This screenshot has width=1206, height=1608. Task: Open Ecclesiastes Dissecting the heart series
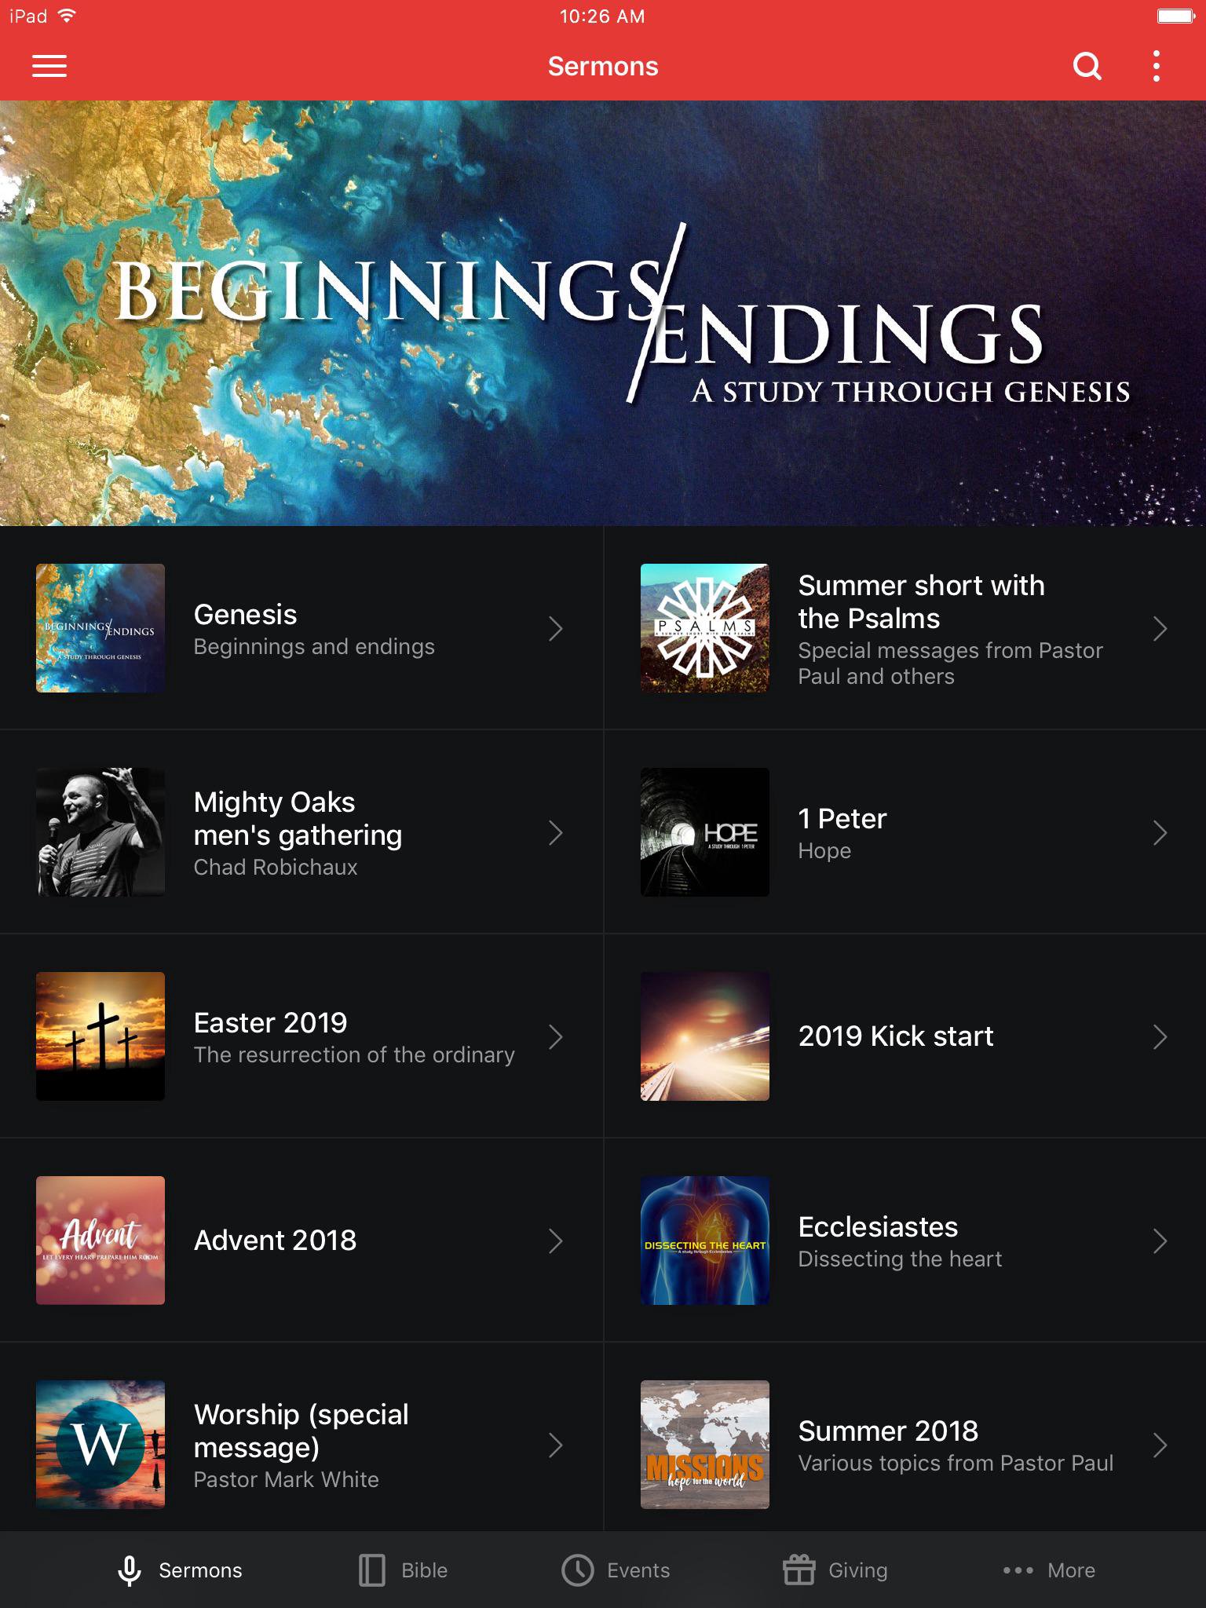click(x=904, y=1241)
